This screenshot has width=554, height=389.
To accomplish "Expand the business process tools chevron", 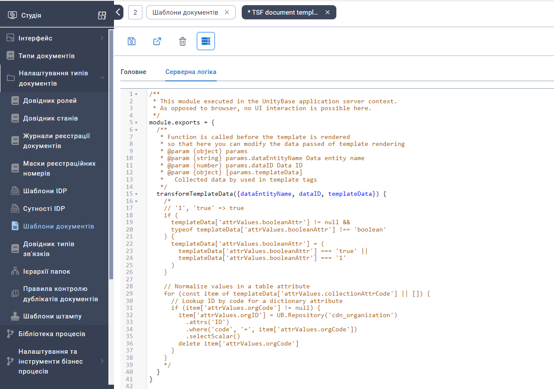I will pyautogui.click(x=102, y=361).
